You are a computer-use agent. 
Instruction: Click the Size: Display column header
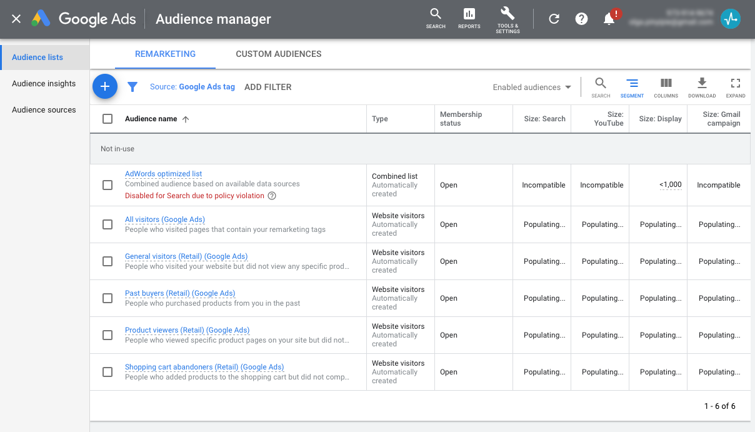pos(660,119)
